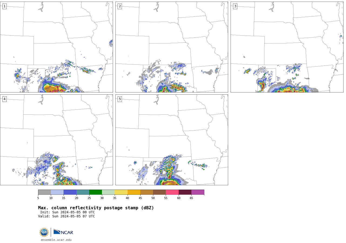Image resolution: width=346 pixels, height=243 pixels.
Task: Click the yellow 35-40 dBZ swatch
Action: (x=121, y=192)
